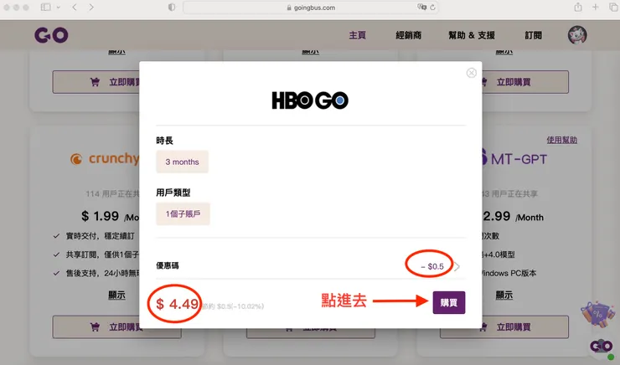Open the 經銷商 reseller navigation item

click(x=409, y=35)
